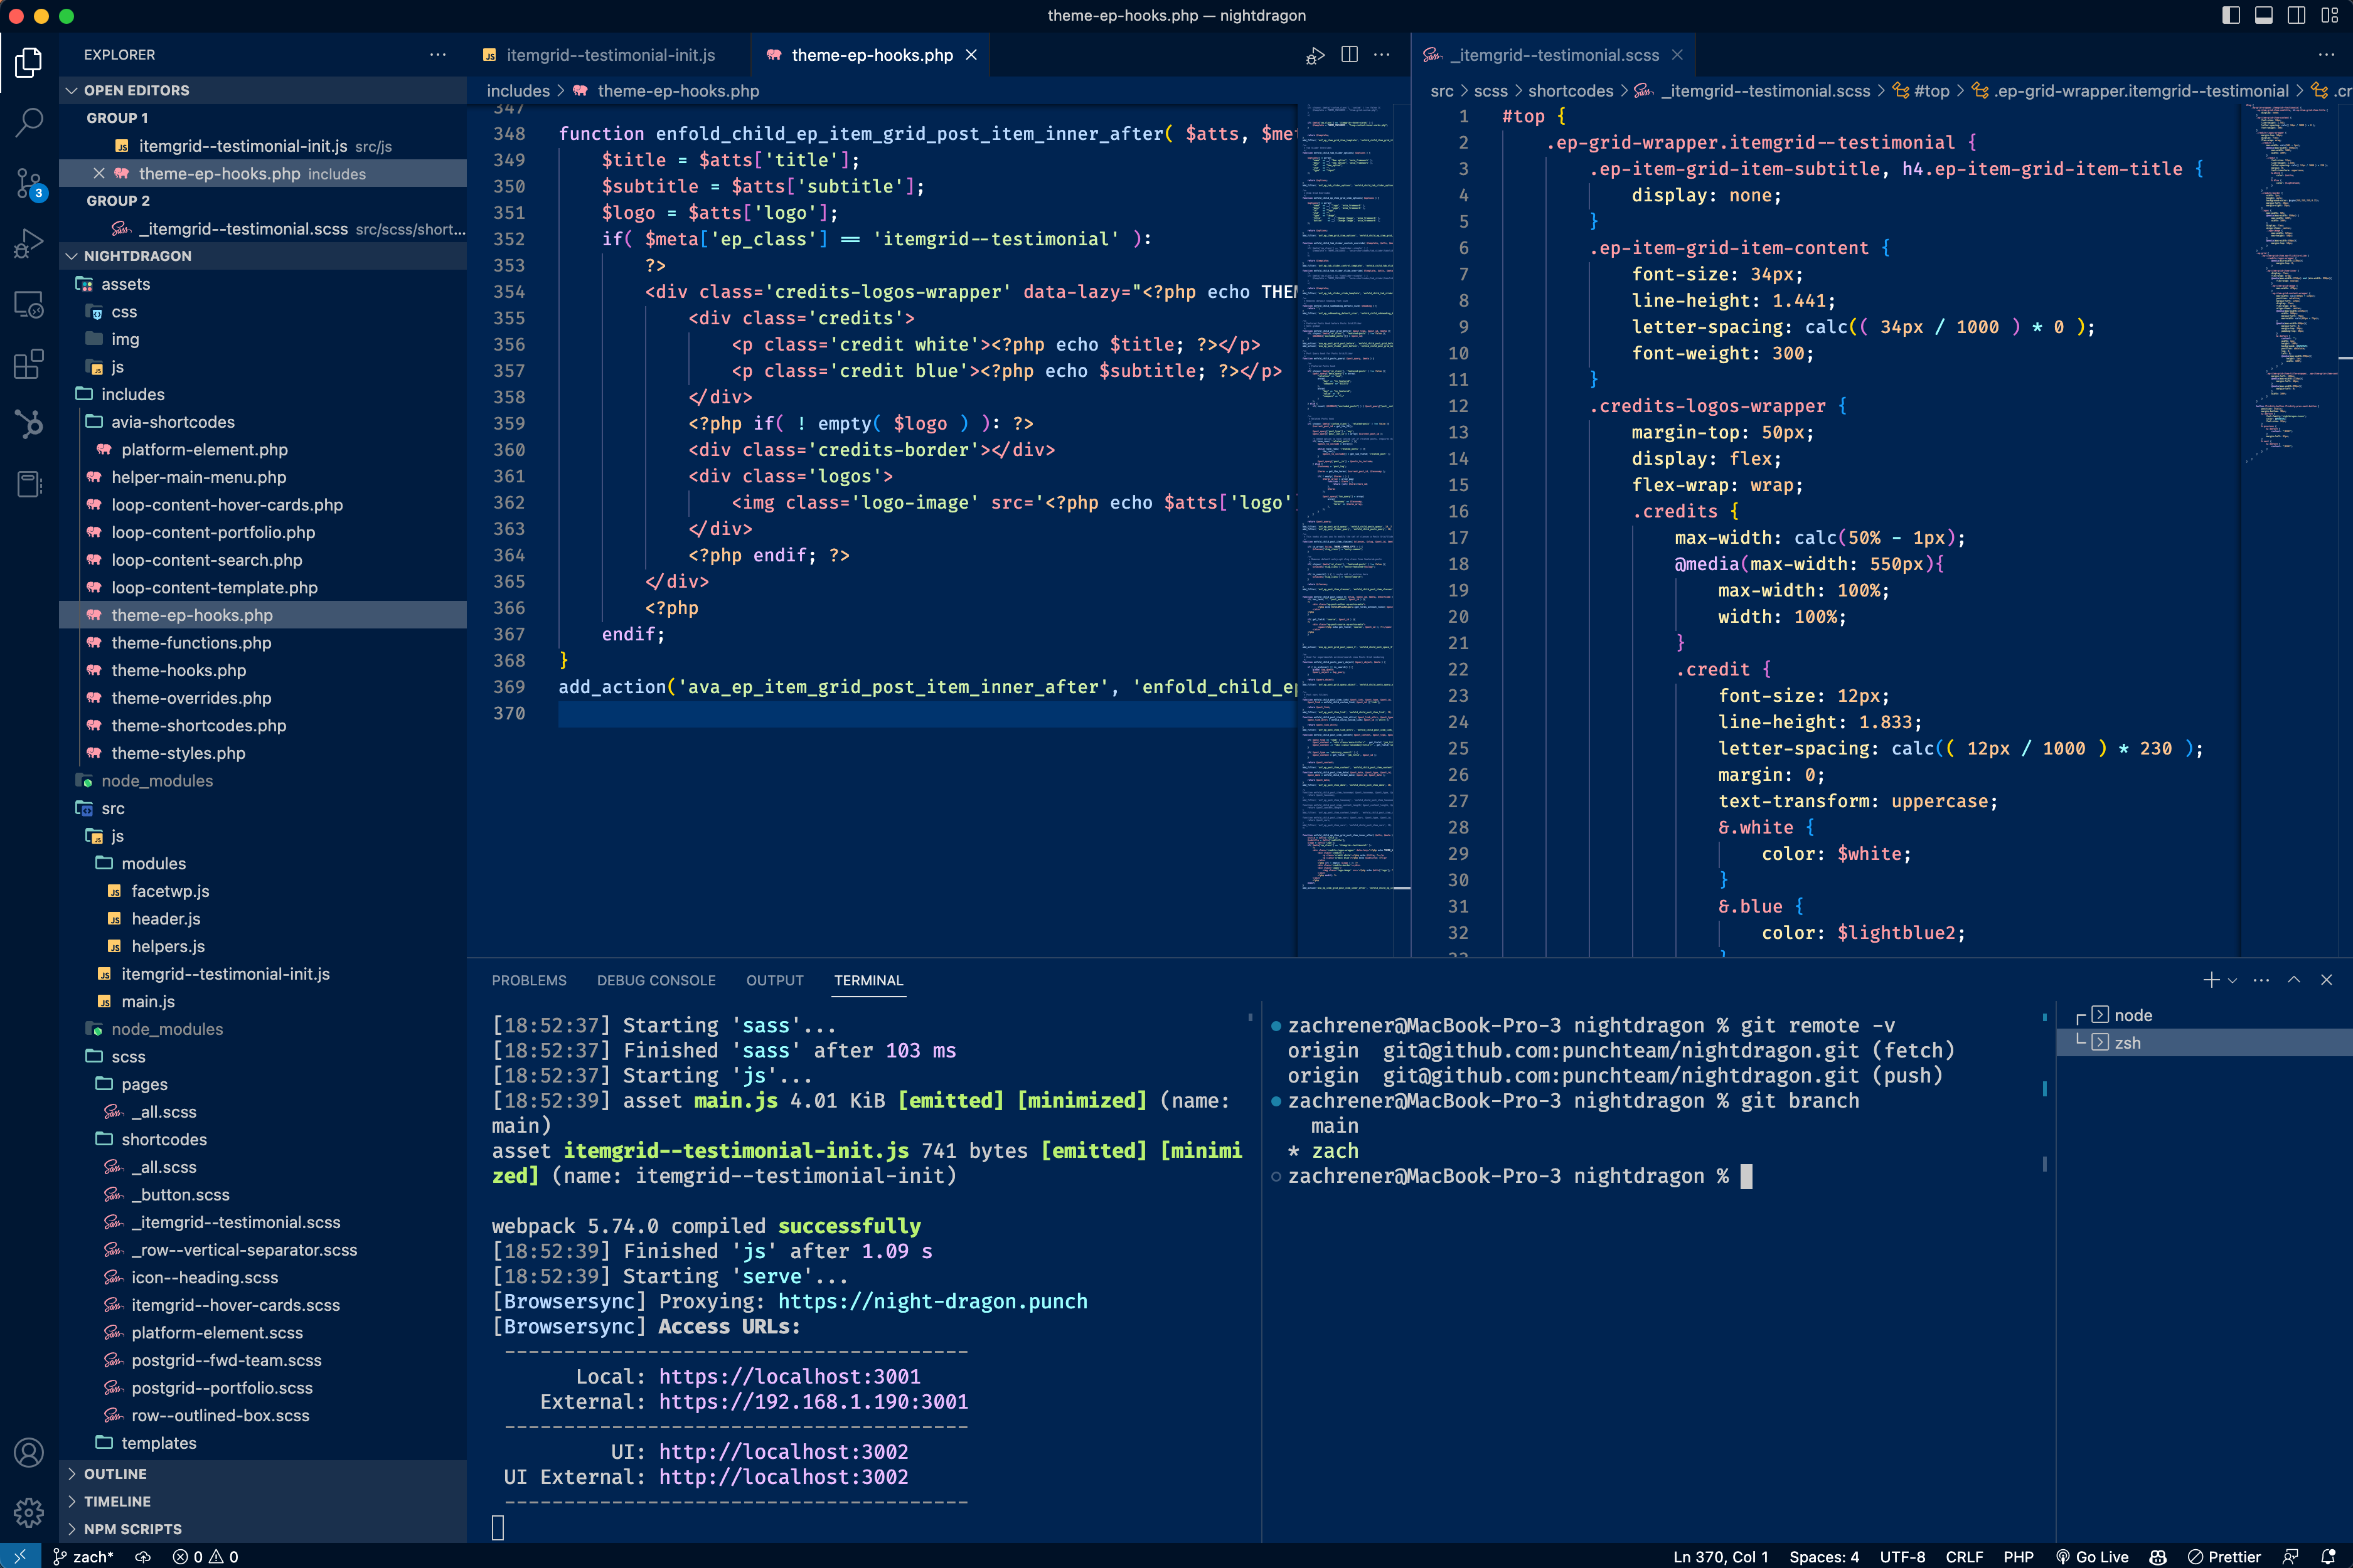Change language mode via PHP status item
This screenshot has width=2353, height=1568.
[2018, 1556]
